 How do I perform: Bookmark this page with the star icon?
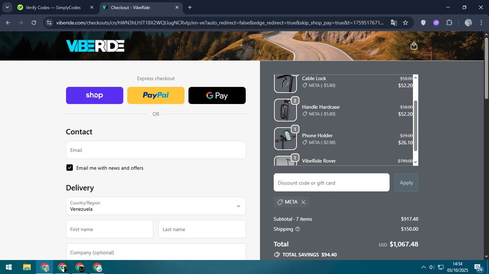pos(405,23)
